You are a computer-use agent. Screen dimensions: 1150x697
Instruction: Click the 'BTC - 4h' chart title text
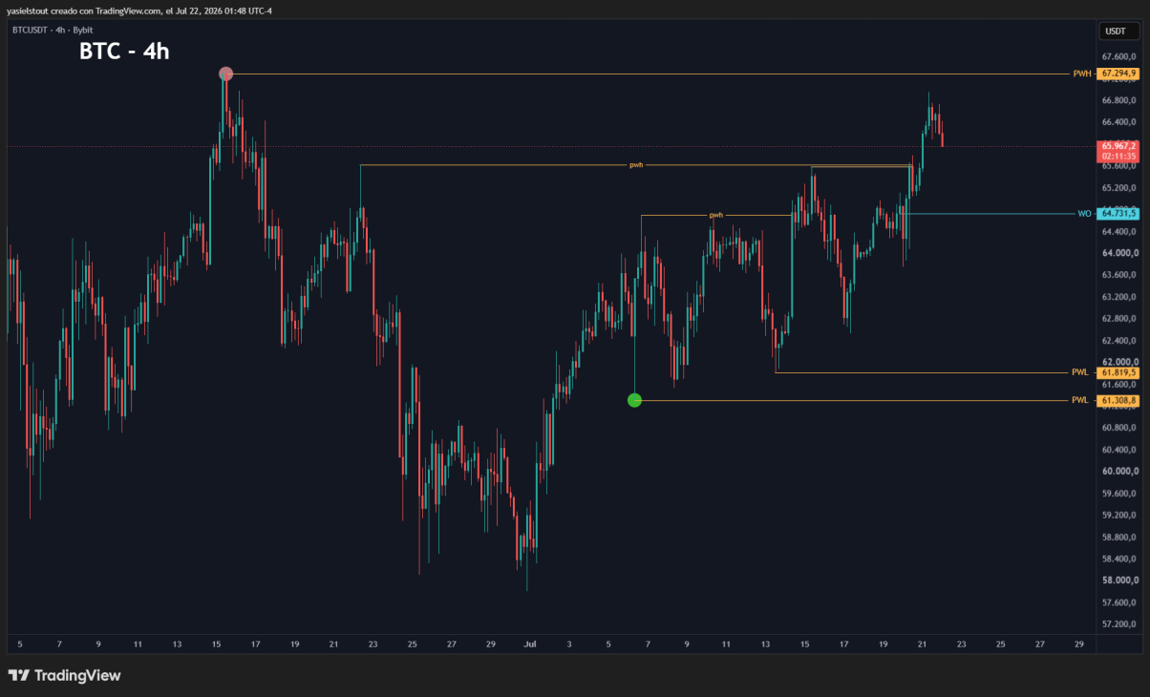coord(124,52)
